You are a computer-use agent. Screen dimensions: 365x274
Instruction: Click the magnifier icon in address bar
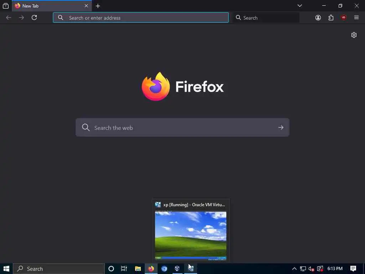coord(61,17)
